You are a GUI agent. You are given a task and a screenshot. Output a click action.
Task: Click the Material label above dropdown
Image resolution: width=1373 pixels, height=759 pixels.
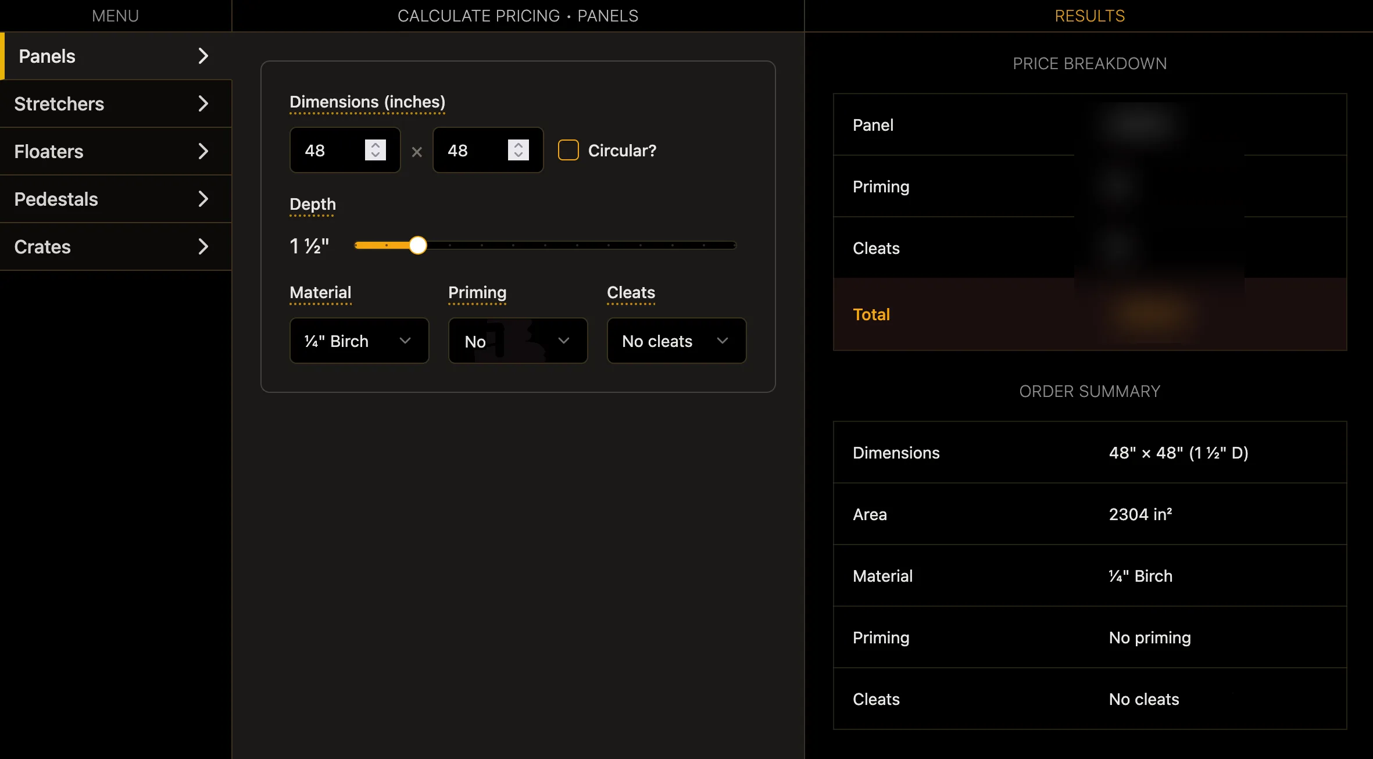pos(320,292)
